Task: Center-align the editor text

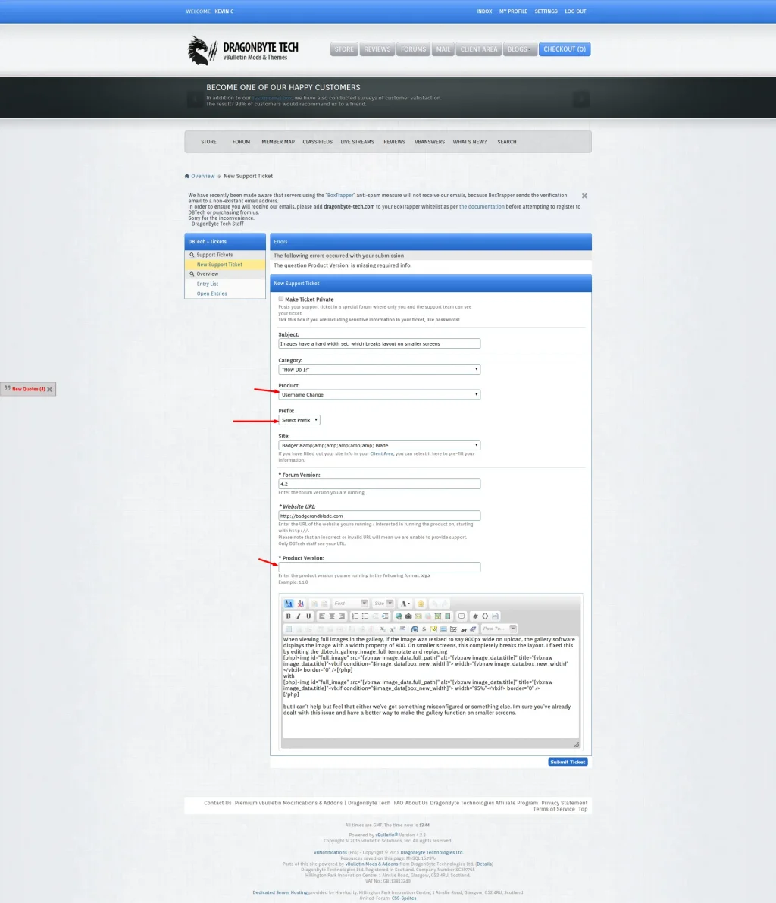Action: point(332,616)
